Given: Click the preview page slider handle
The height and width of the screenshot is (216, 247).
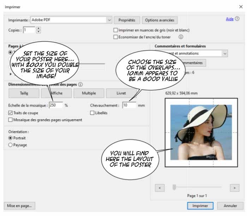Looking at the screenshot, I should click(174, 187).
